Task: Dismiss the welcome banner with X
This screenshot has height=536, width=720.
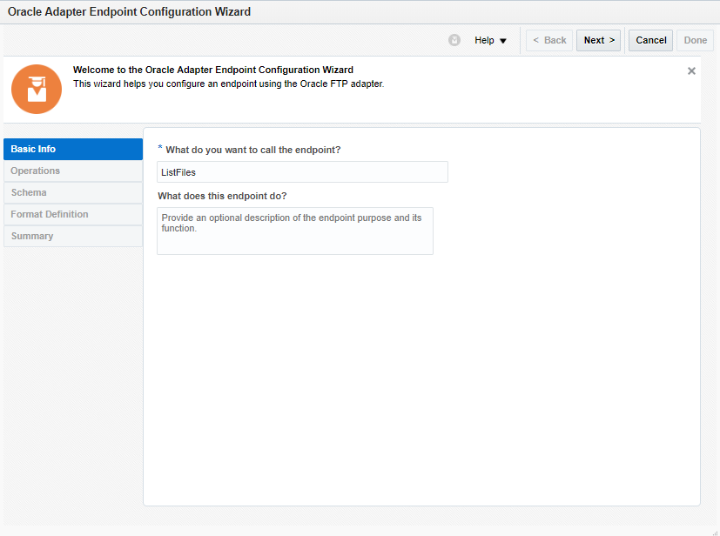Action: (x=691, y=71)
